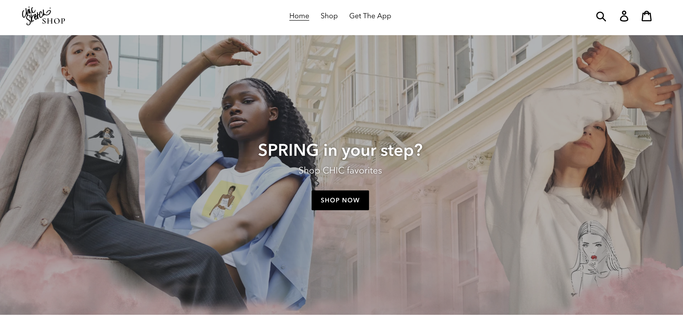Select Get The App in navigation
683x334 pixels.
(370, 16)
